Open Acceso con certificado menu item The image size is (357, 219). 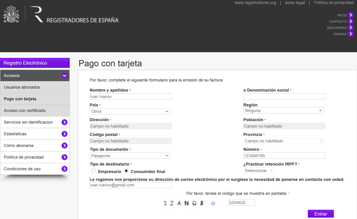35,110
